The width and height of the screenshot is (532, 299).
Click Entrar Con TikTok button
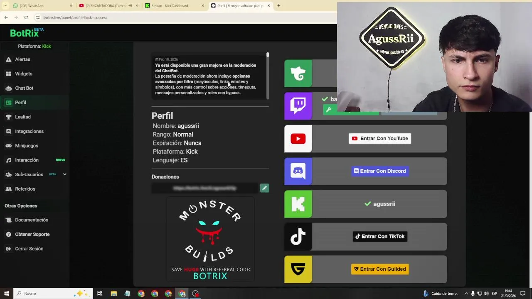[x=380, y=237]
